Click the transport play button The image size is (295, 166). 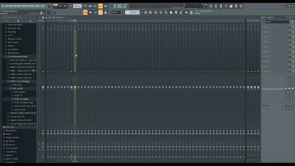(x=60, y=6)
